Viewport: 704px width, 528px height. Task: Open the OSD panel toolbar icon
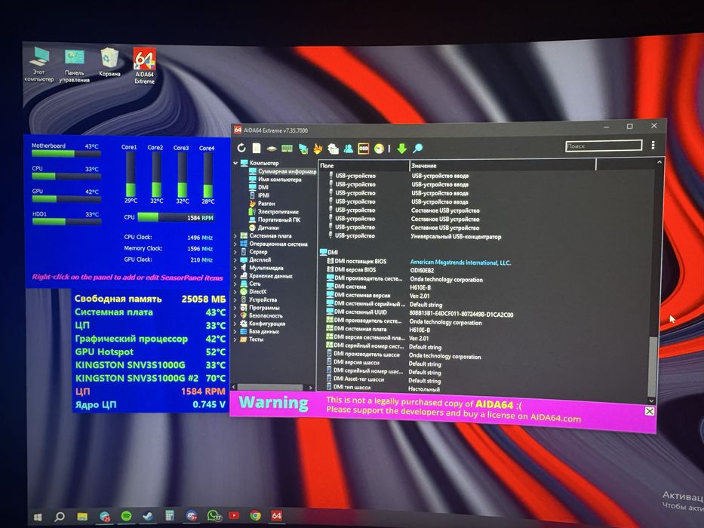click(363, 148)
